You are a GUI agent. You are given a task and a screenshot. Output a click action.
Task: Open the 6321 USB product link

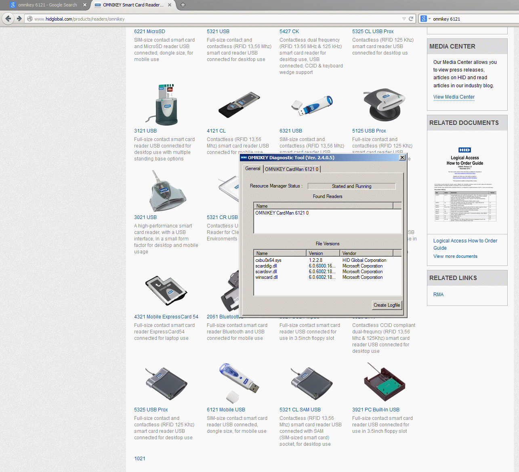click(291, 131)
